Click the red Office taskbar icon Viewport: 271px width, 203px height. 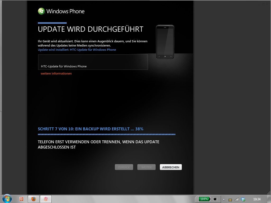(21, 199)
